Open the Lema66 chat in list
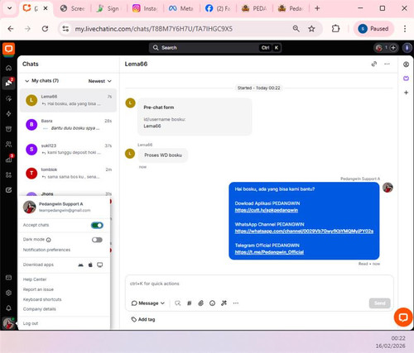The height and width of the screenshot is (353, 414). pyautogui.click(x=68, y=100)
